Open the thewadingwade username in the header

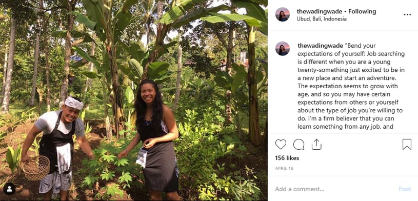point(320,11)
